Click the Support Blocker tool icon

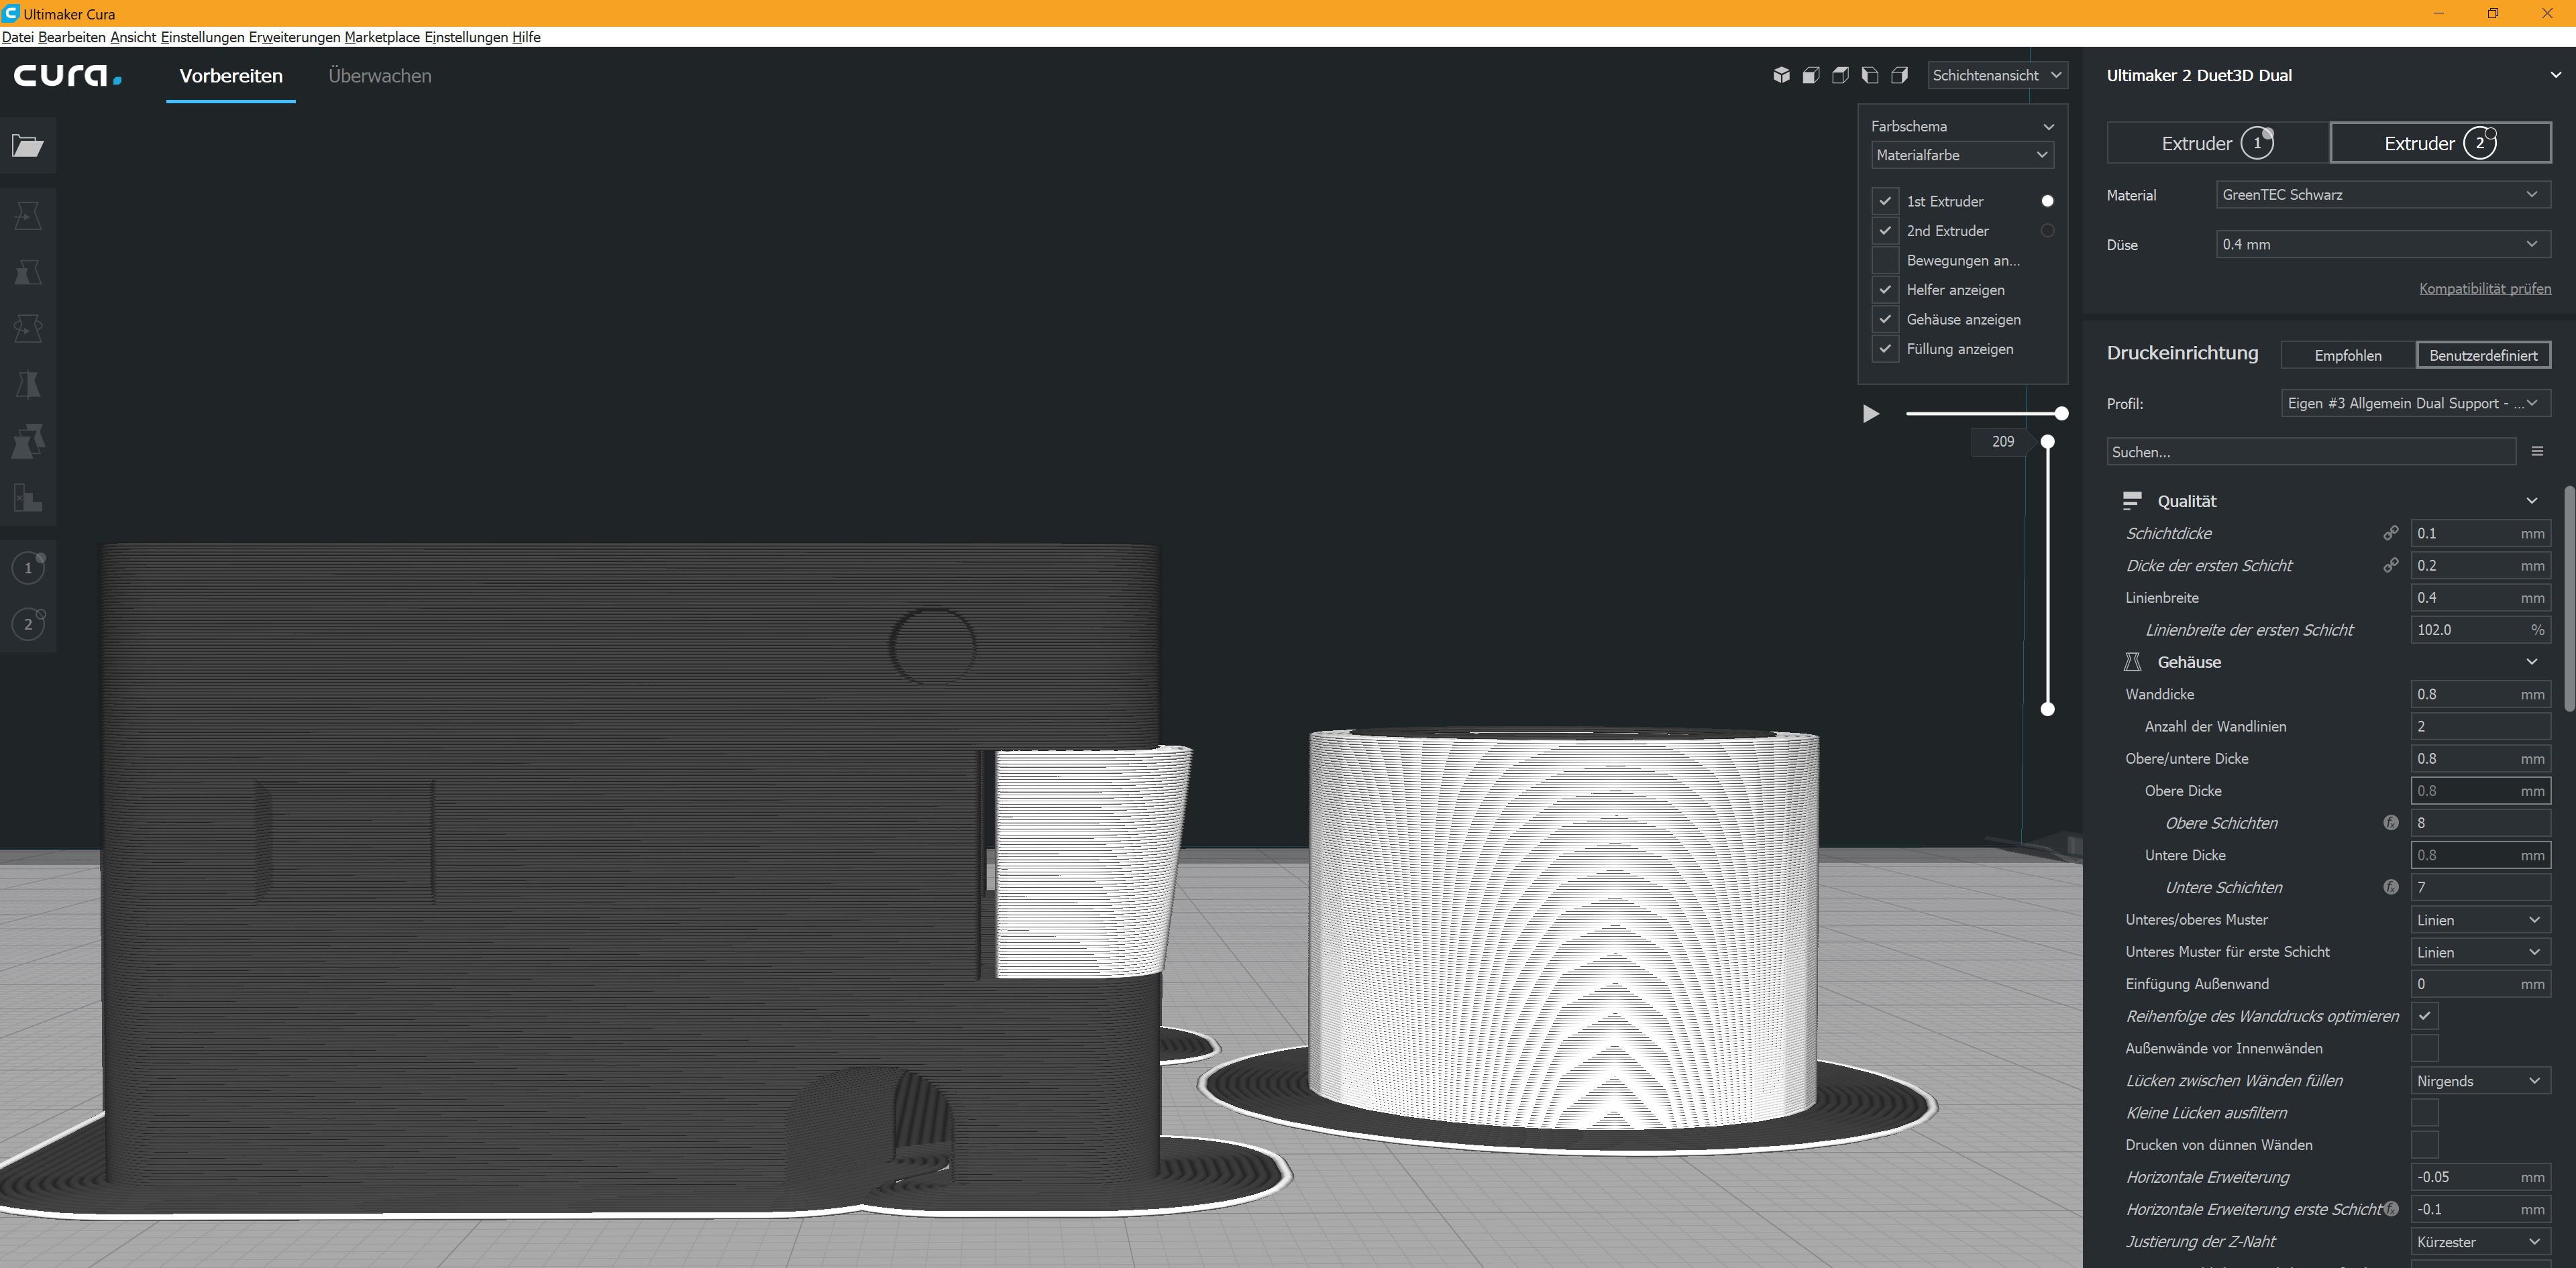click(28, 498)
